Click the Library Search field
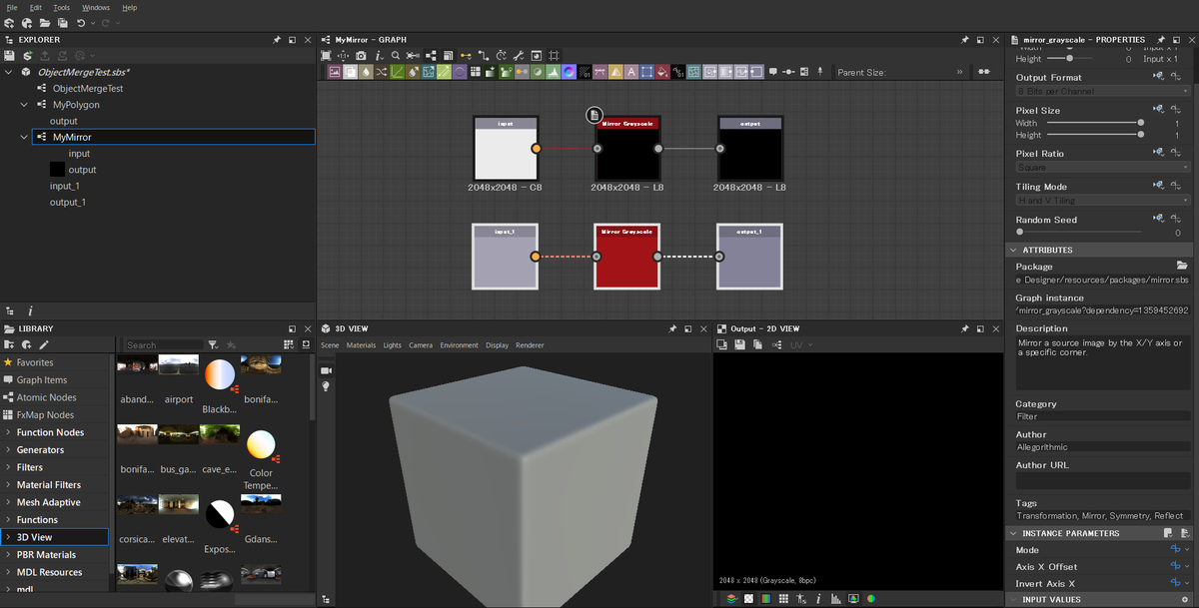Viewport: 1199px width, 608px height. click(163, 344)
